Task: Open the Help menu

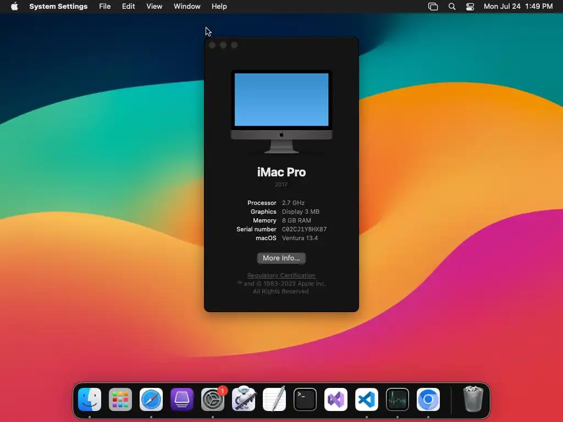Action: (x=219, y=7)
